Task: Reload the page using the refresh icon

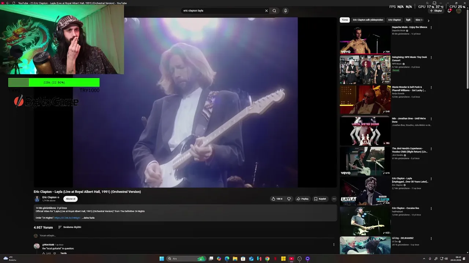Action: pyautogui.click(x=14, y=3)
